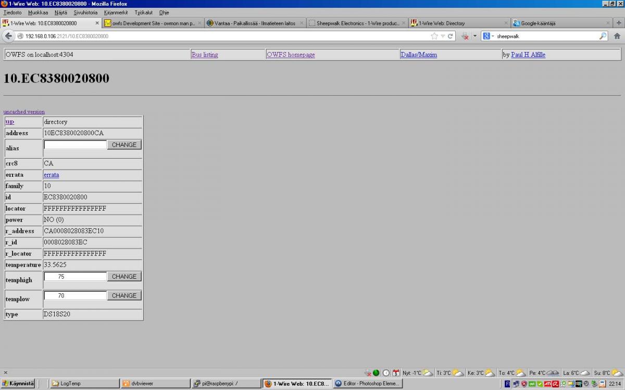
Task: Click the temphigh field showing 75
Action: (x=76, y=277)
